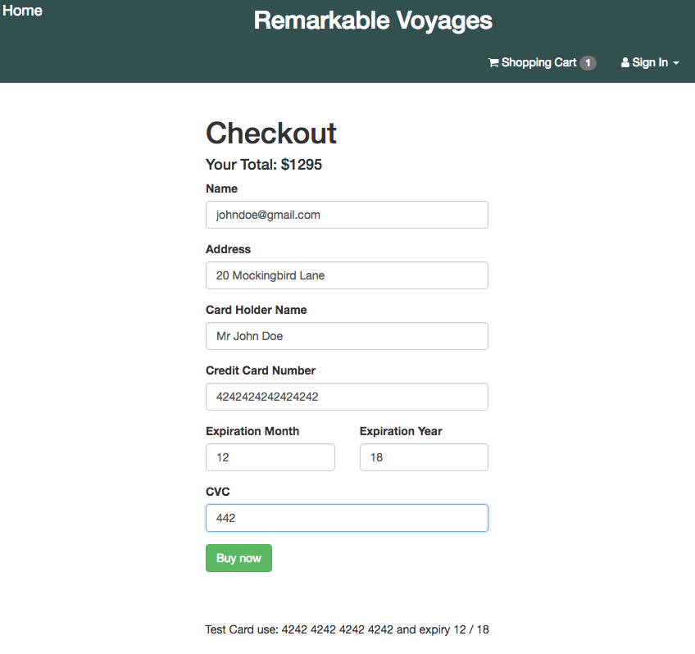Image resolution: width=695 pixels, height=654 pixels.
Task: Focus the Expiration Month field
Action: (x=270, y=457)
